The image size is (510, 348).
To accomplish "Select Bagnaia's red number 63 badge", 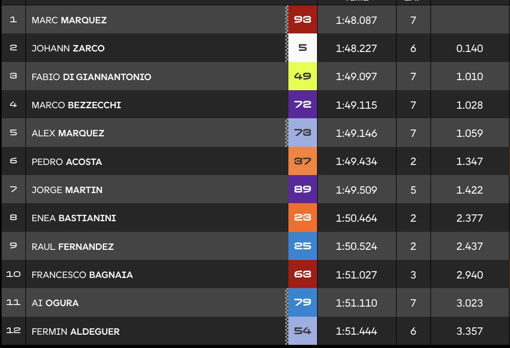I will coord(303,275).
